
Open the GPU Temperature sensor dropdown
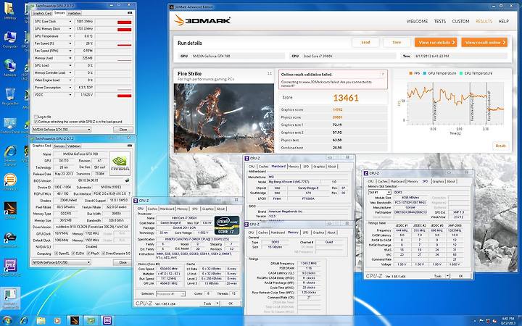[70, 36]
